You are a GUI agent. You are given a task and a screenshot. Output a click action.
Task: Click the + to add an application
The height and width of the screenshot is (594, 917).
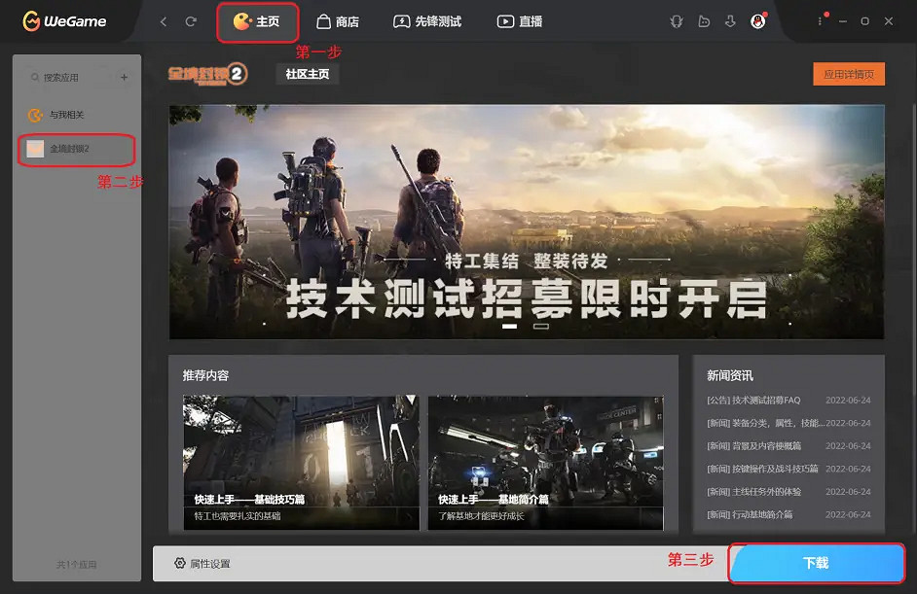tap(125, 76)
